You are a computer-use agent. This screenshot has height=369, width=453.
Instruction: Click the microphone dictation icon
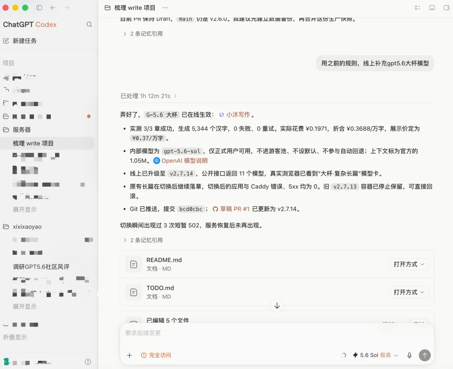click(409, 355)
